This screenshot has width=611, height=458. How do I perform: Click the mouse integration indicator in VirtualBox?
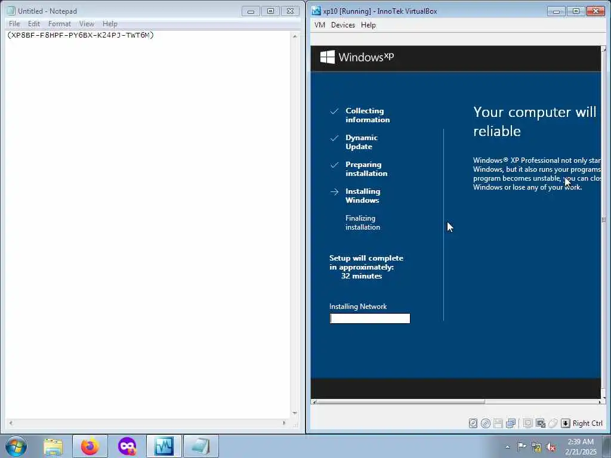pyautogui.click(x=553, y=423)
